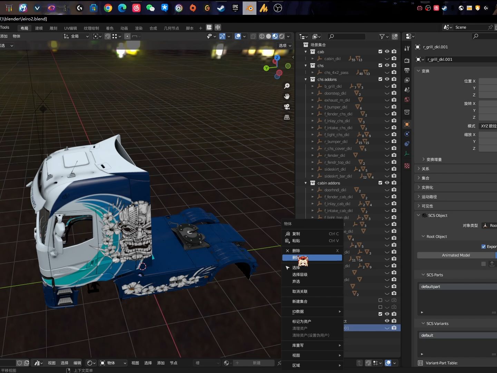Screen dimensions: 497x373
Task: Toggle visibility of the cabin_dkl object
Action: coord(387,59)
